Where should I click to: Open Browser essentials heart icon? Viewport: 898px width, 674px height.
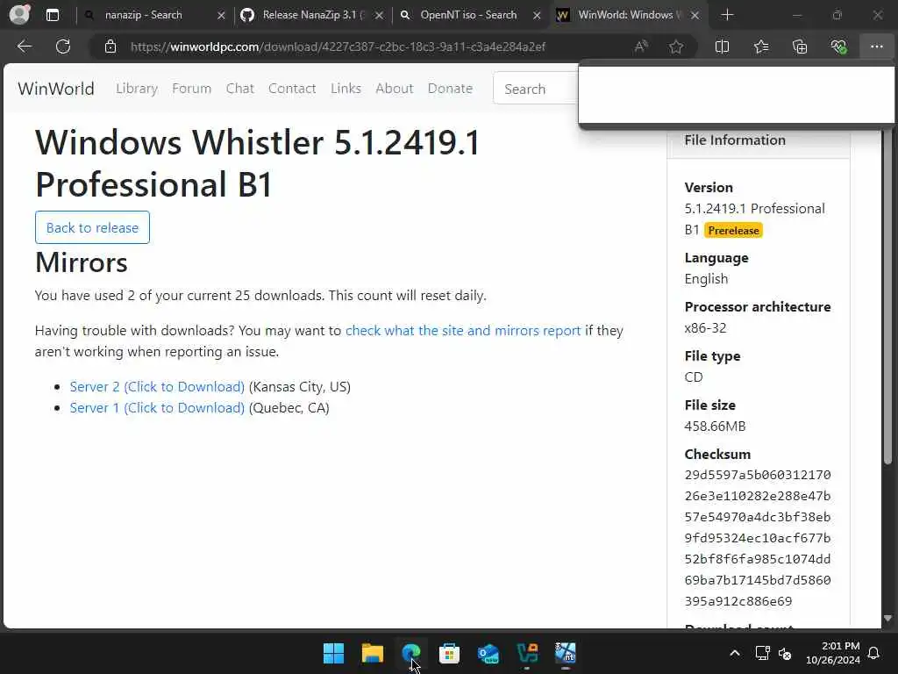tap(838, 47)
